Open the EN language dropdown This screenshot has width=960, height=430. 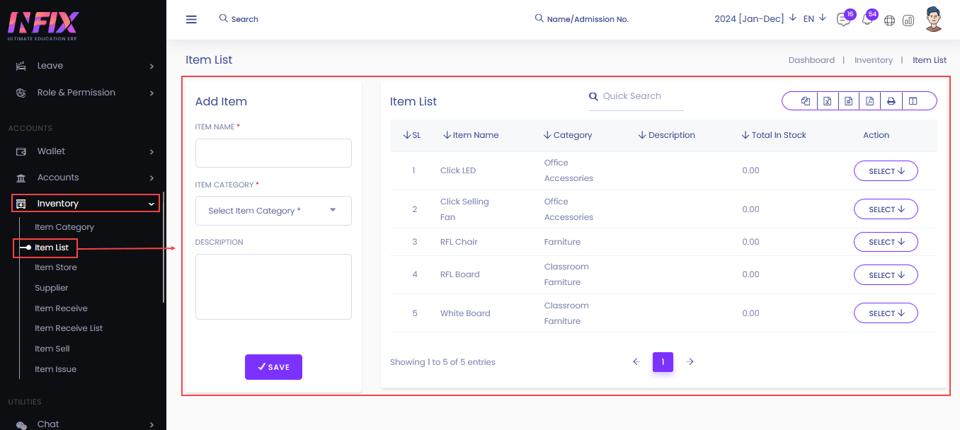pyautogui.click(x=815, y=18)
